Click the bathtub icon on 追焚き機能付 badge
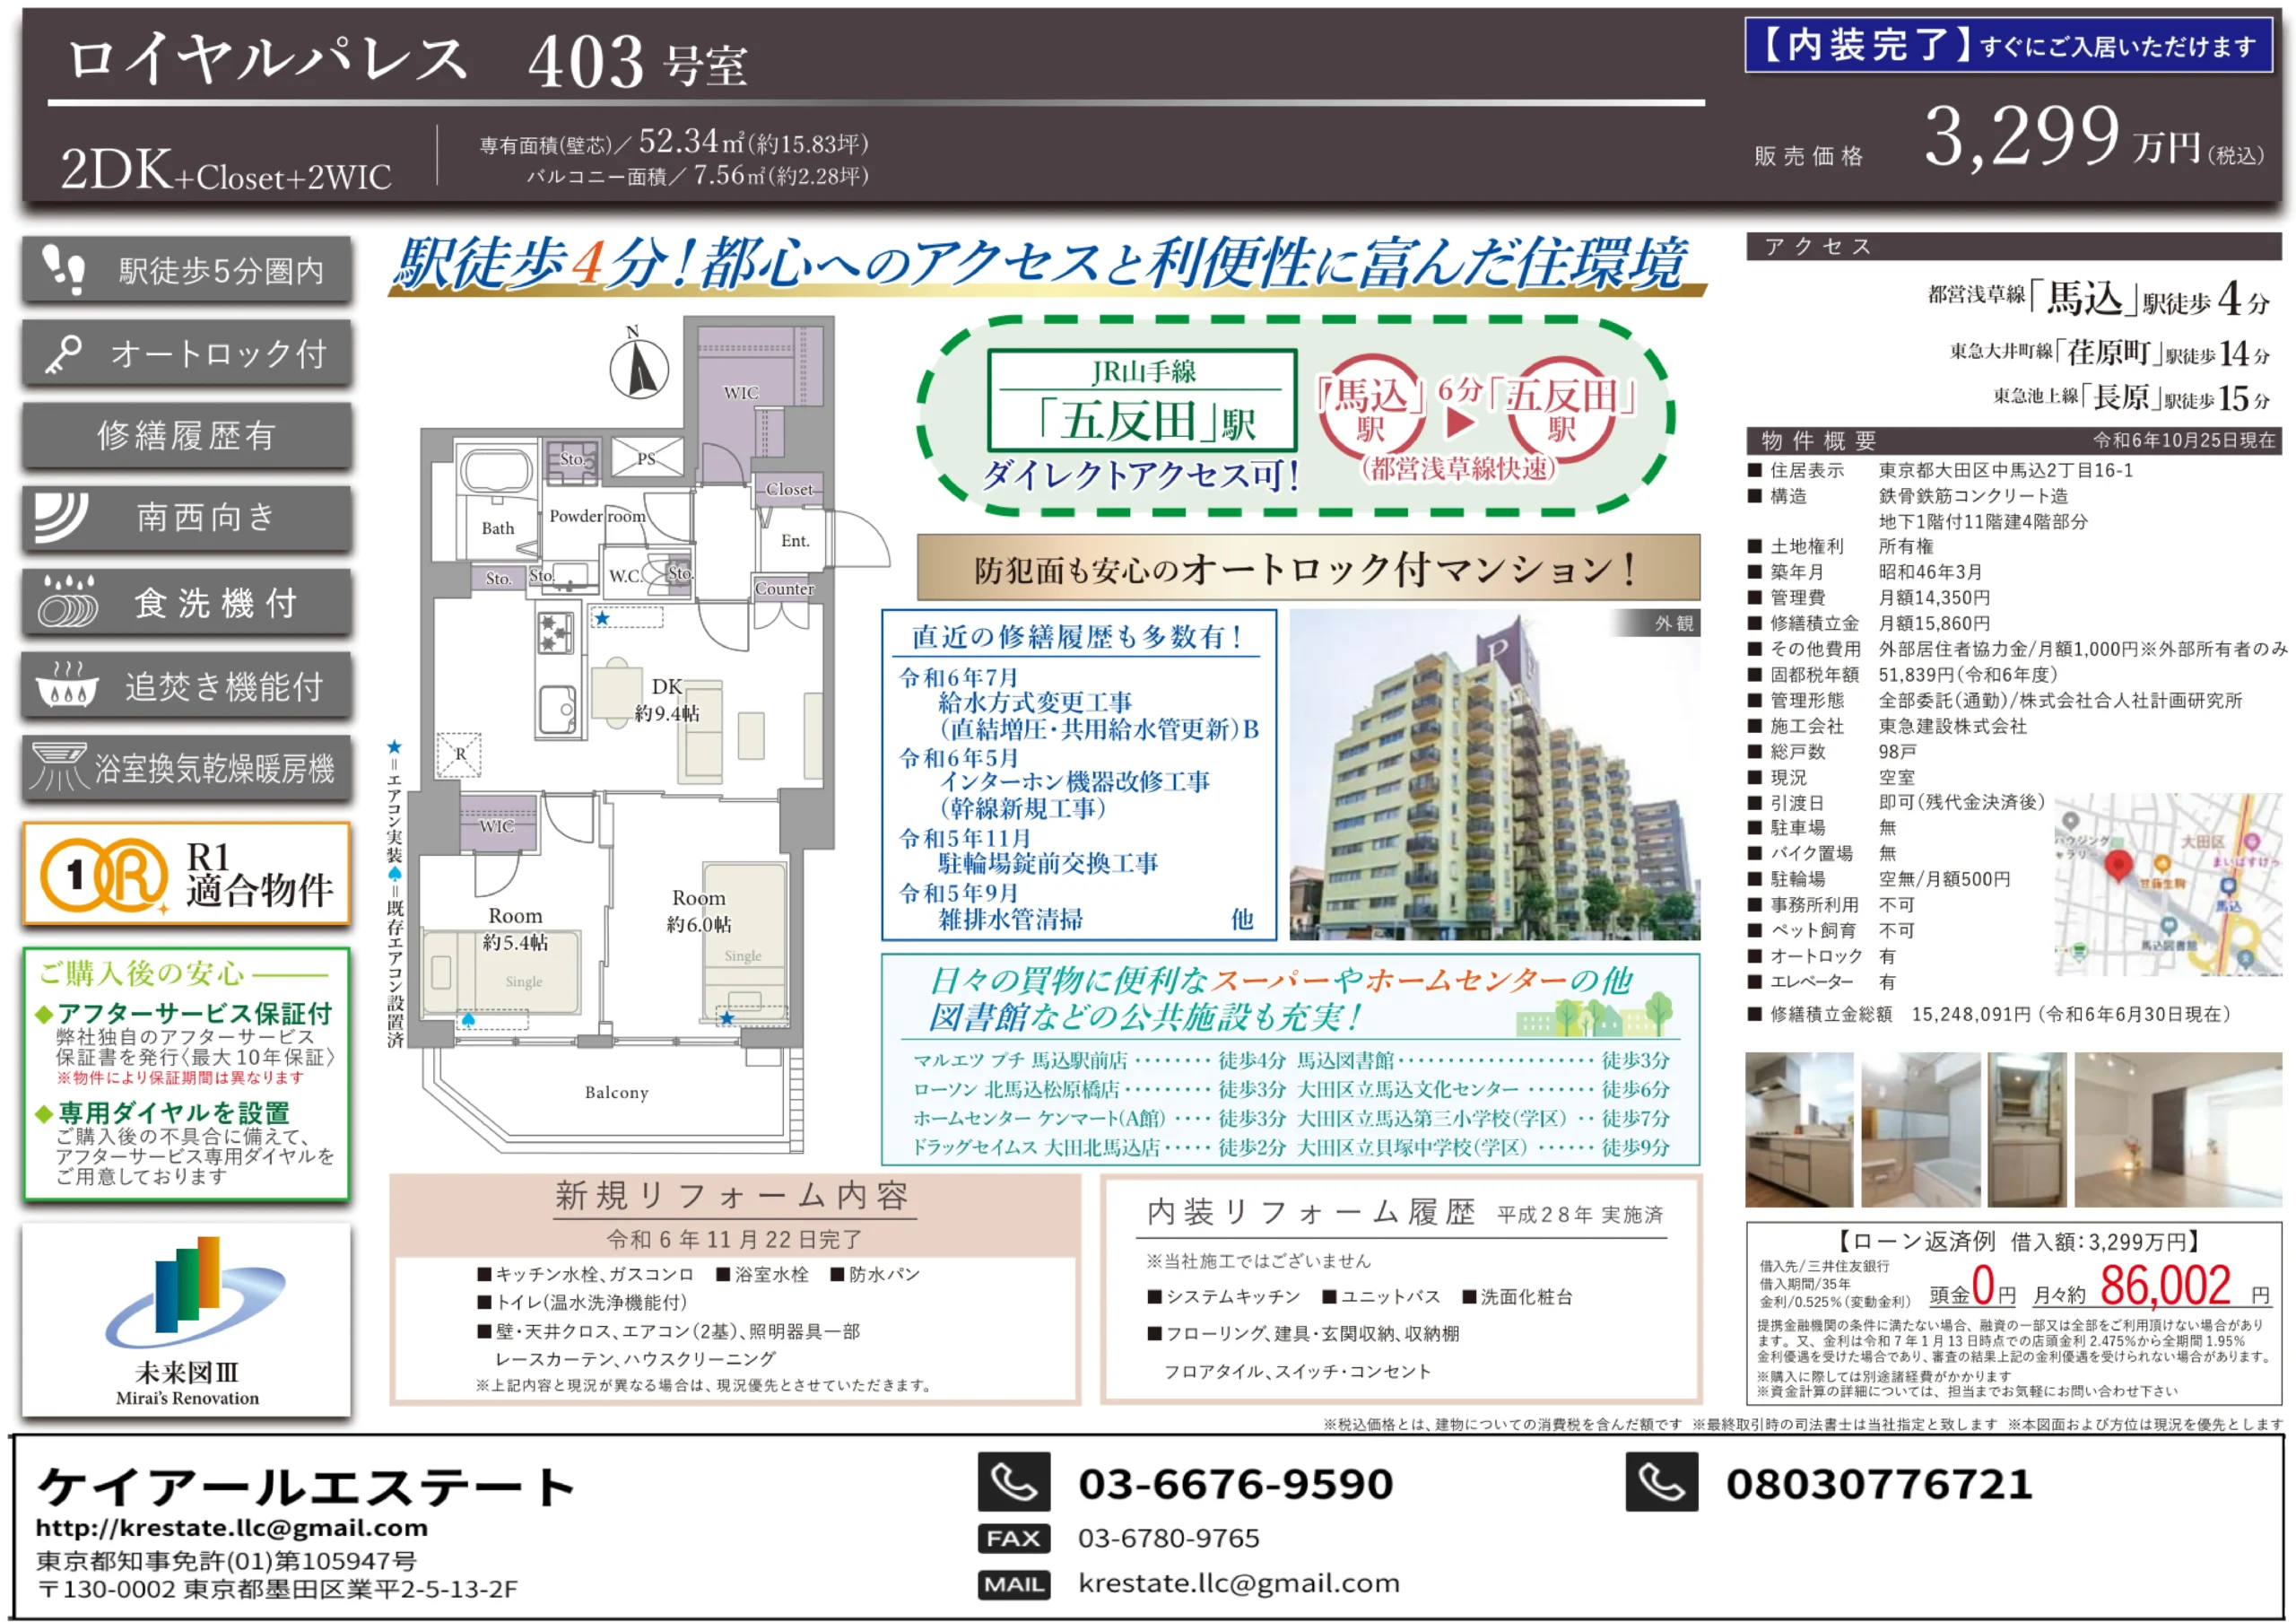Screen dimensions: 2296x1622 67,686
